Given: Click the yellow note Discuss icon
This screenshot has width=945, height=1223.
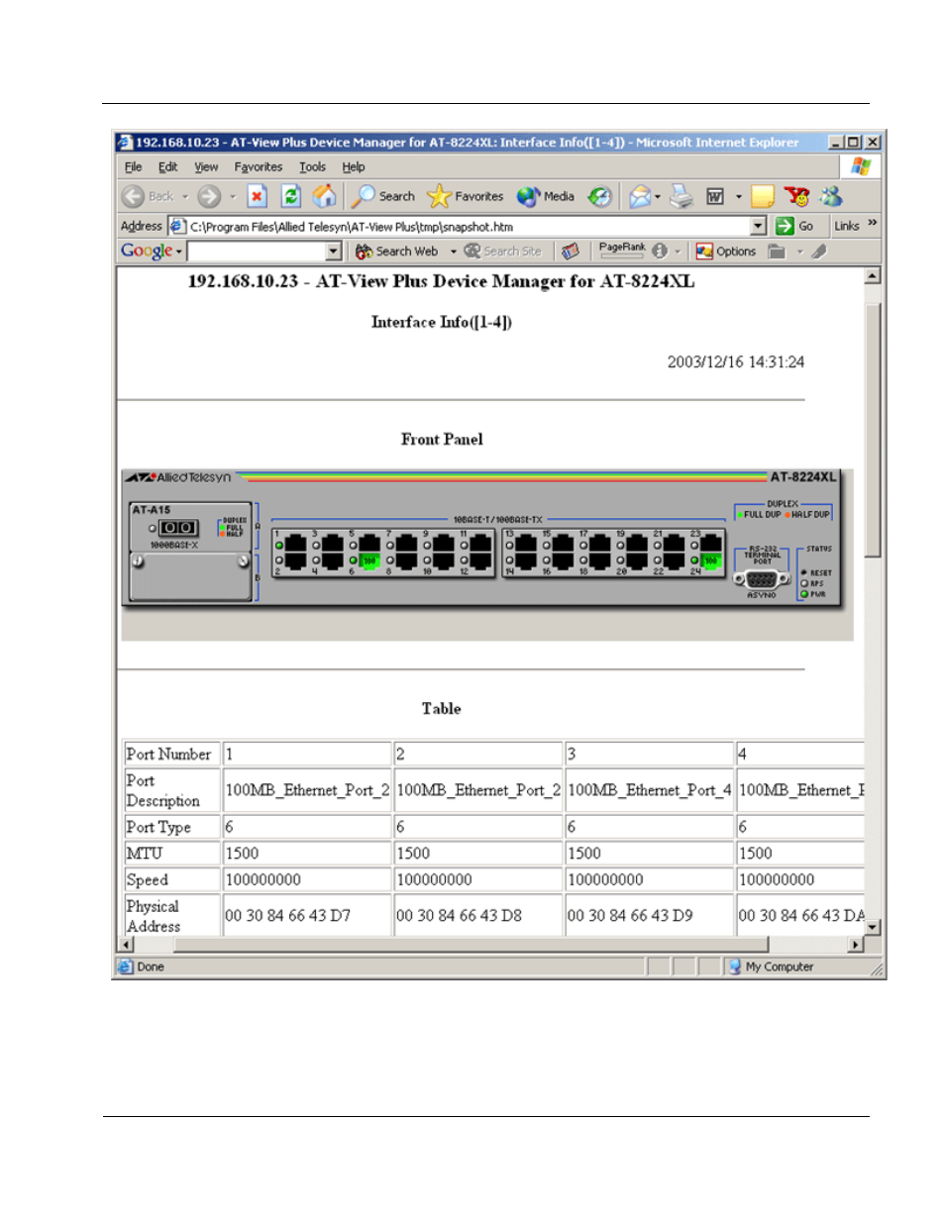Looking at the screenshot, I should pyautogui.click(x=763, y=196).
